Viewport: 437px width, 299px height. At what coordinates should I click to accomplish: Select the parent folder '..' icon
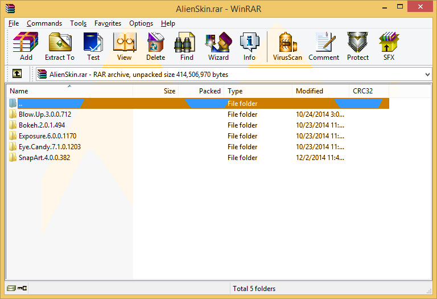(13, 103)
